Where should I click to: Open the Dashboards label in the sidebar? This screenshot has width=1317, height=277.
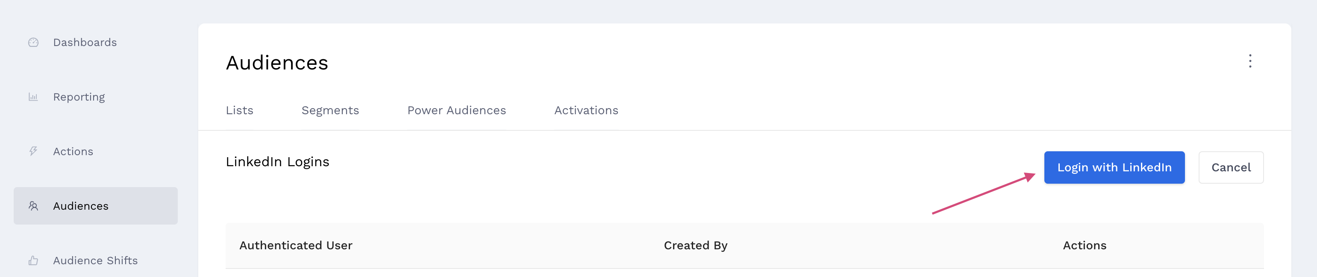(85, 42)
